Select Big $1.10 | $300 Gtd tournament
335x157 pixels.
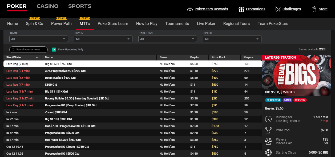(58, 119)
